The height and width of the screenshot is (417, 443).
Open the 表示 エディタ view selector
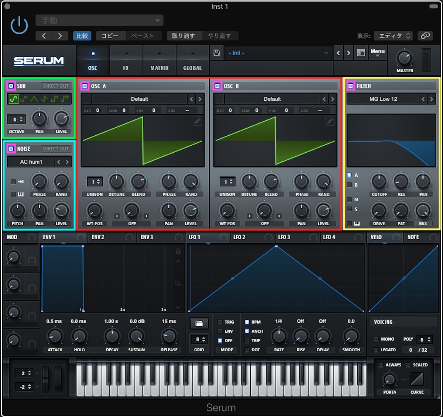click(393, 36)
